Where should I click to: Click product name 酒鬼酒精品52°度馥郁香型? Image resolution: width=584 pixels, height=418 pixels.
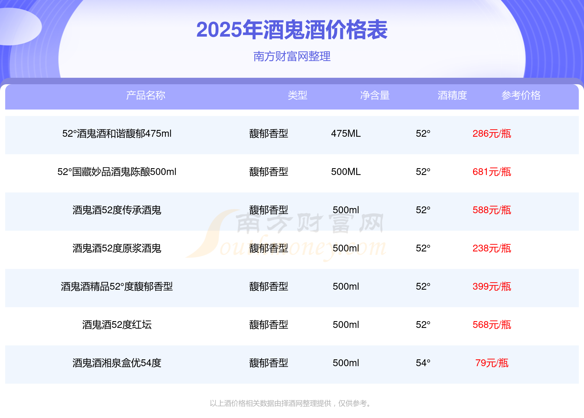click(117, 286)
